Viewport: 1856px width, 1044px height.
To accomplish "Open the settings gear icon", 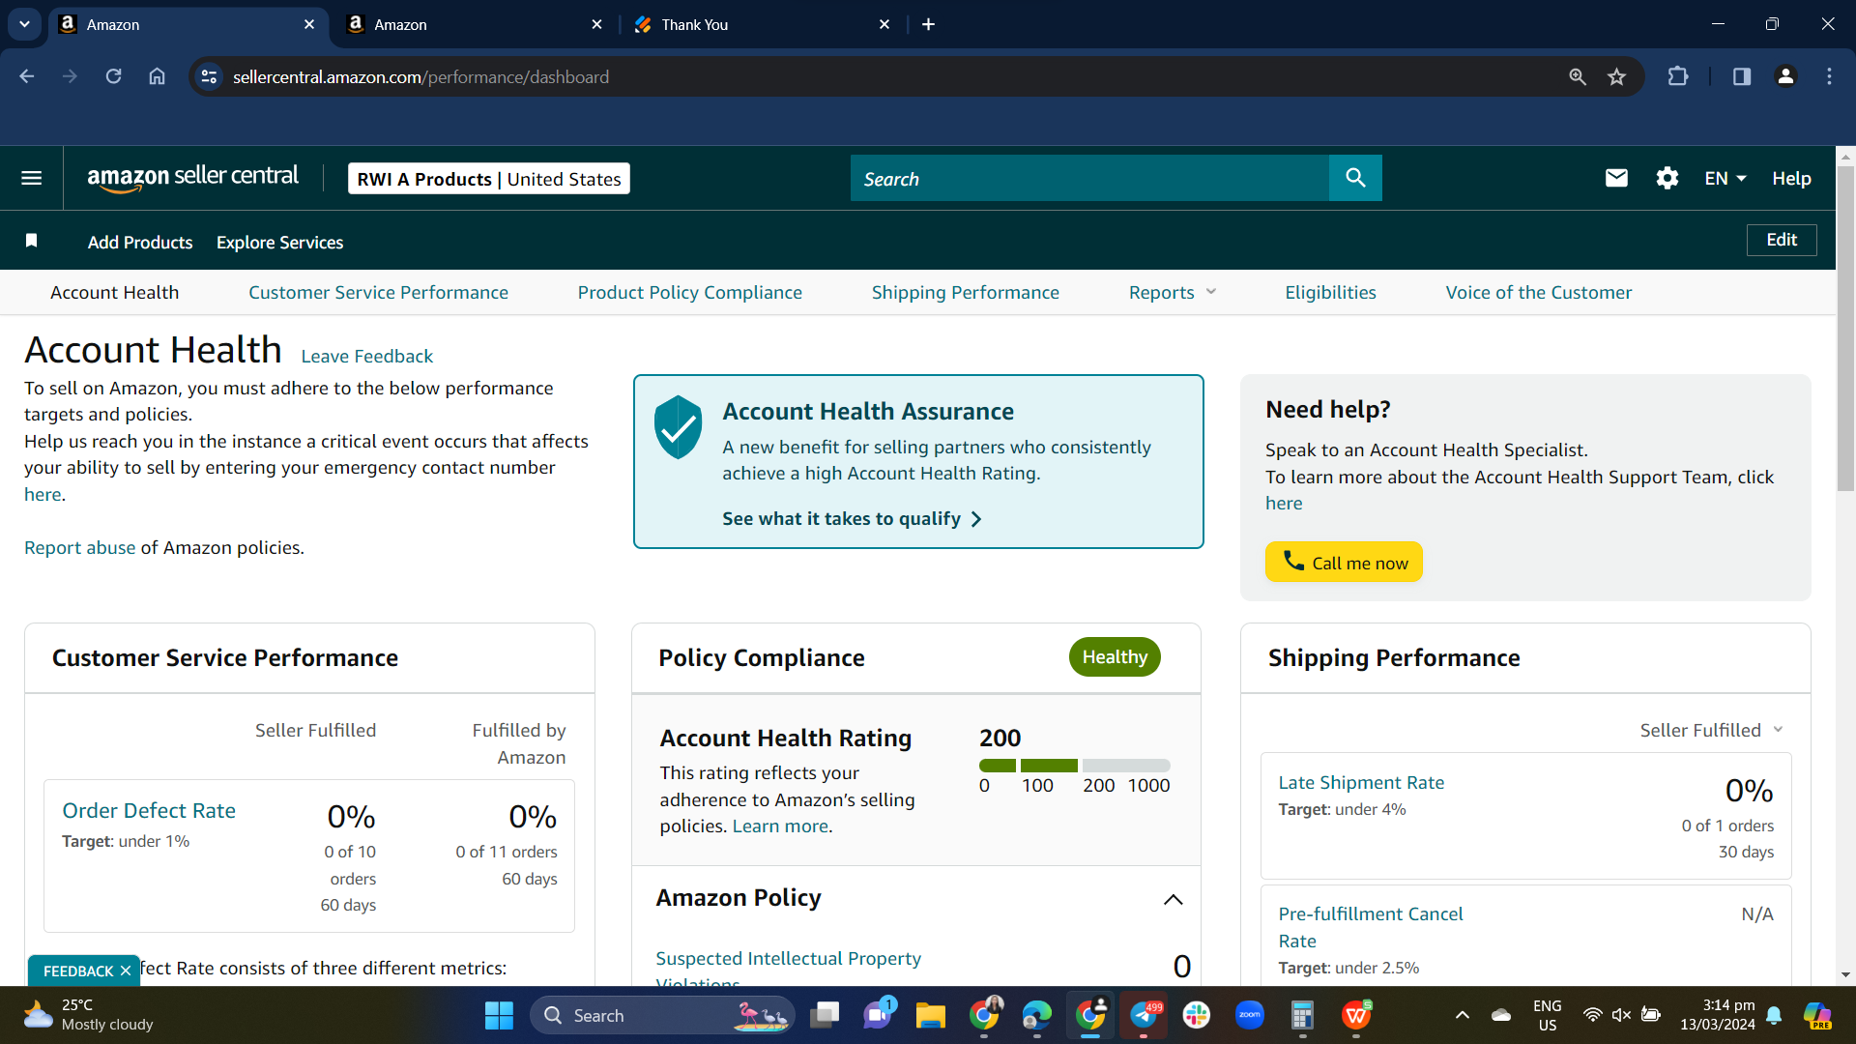I will coord(1667,178).
